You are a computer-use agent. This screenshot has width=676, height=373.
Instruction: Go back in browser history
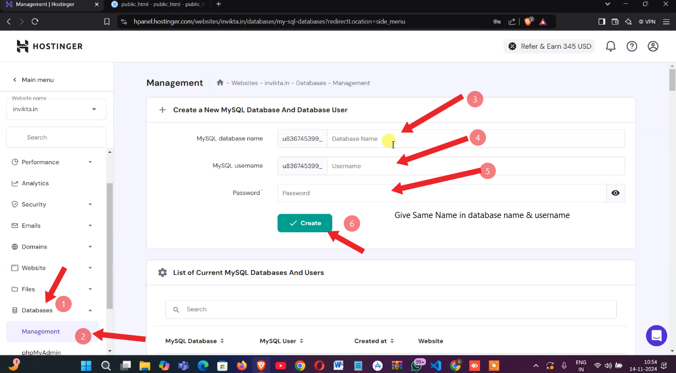coord(8,22)
